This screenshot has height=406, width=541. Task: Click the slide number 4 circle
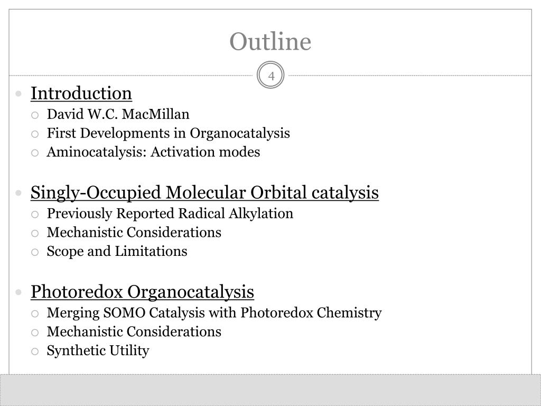point(271,75)
